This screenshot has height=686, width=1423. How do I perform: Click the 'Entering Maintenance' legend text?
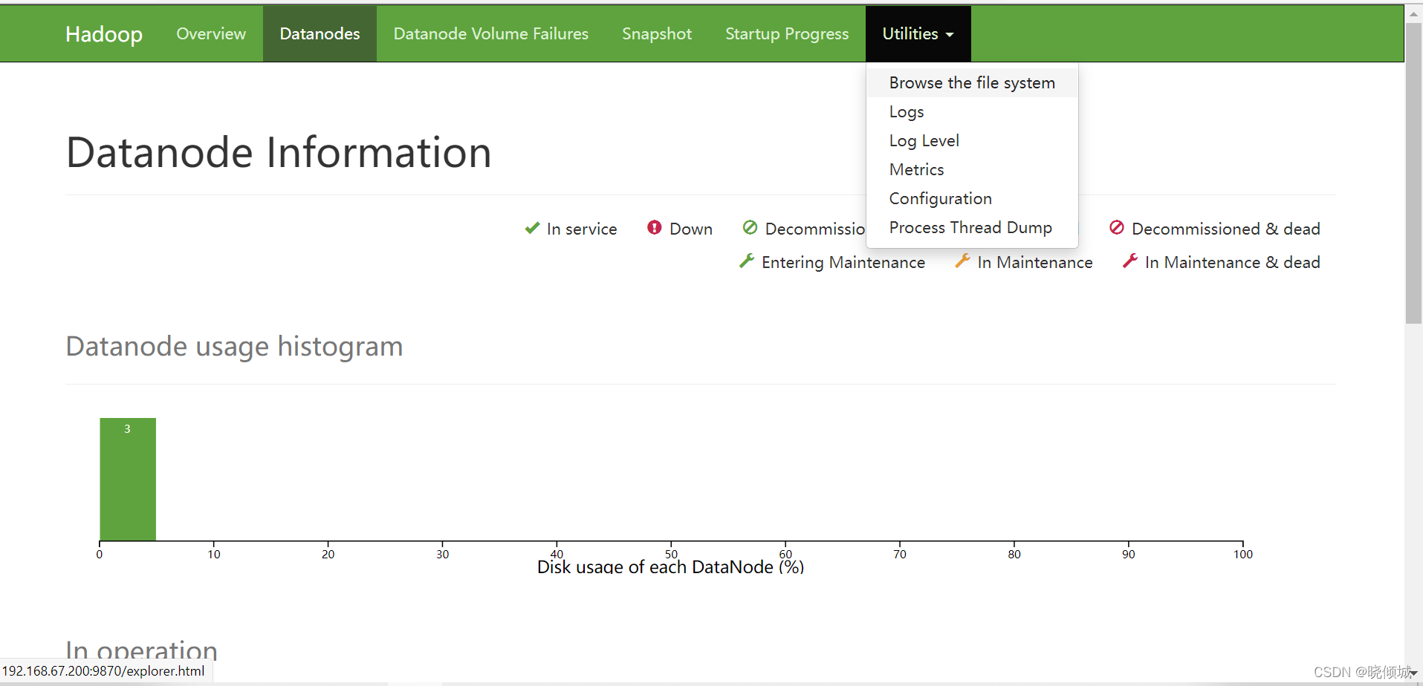click(x=843, y=262)
